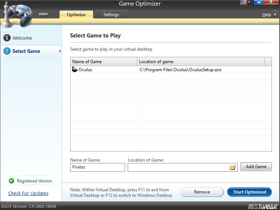Expand the Select Game arrow
This screenshot has height=210, width=280.
(x=60, y=51)
